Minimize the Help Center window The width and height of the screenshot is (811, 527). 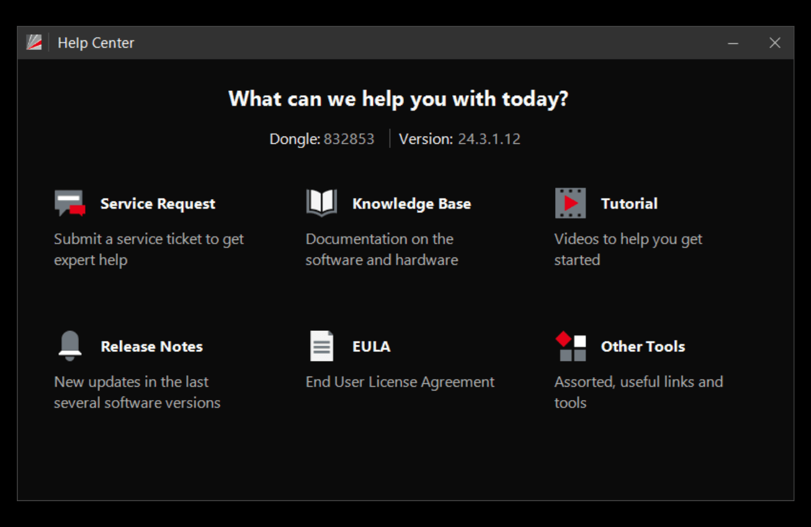click(733, 43)
